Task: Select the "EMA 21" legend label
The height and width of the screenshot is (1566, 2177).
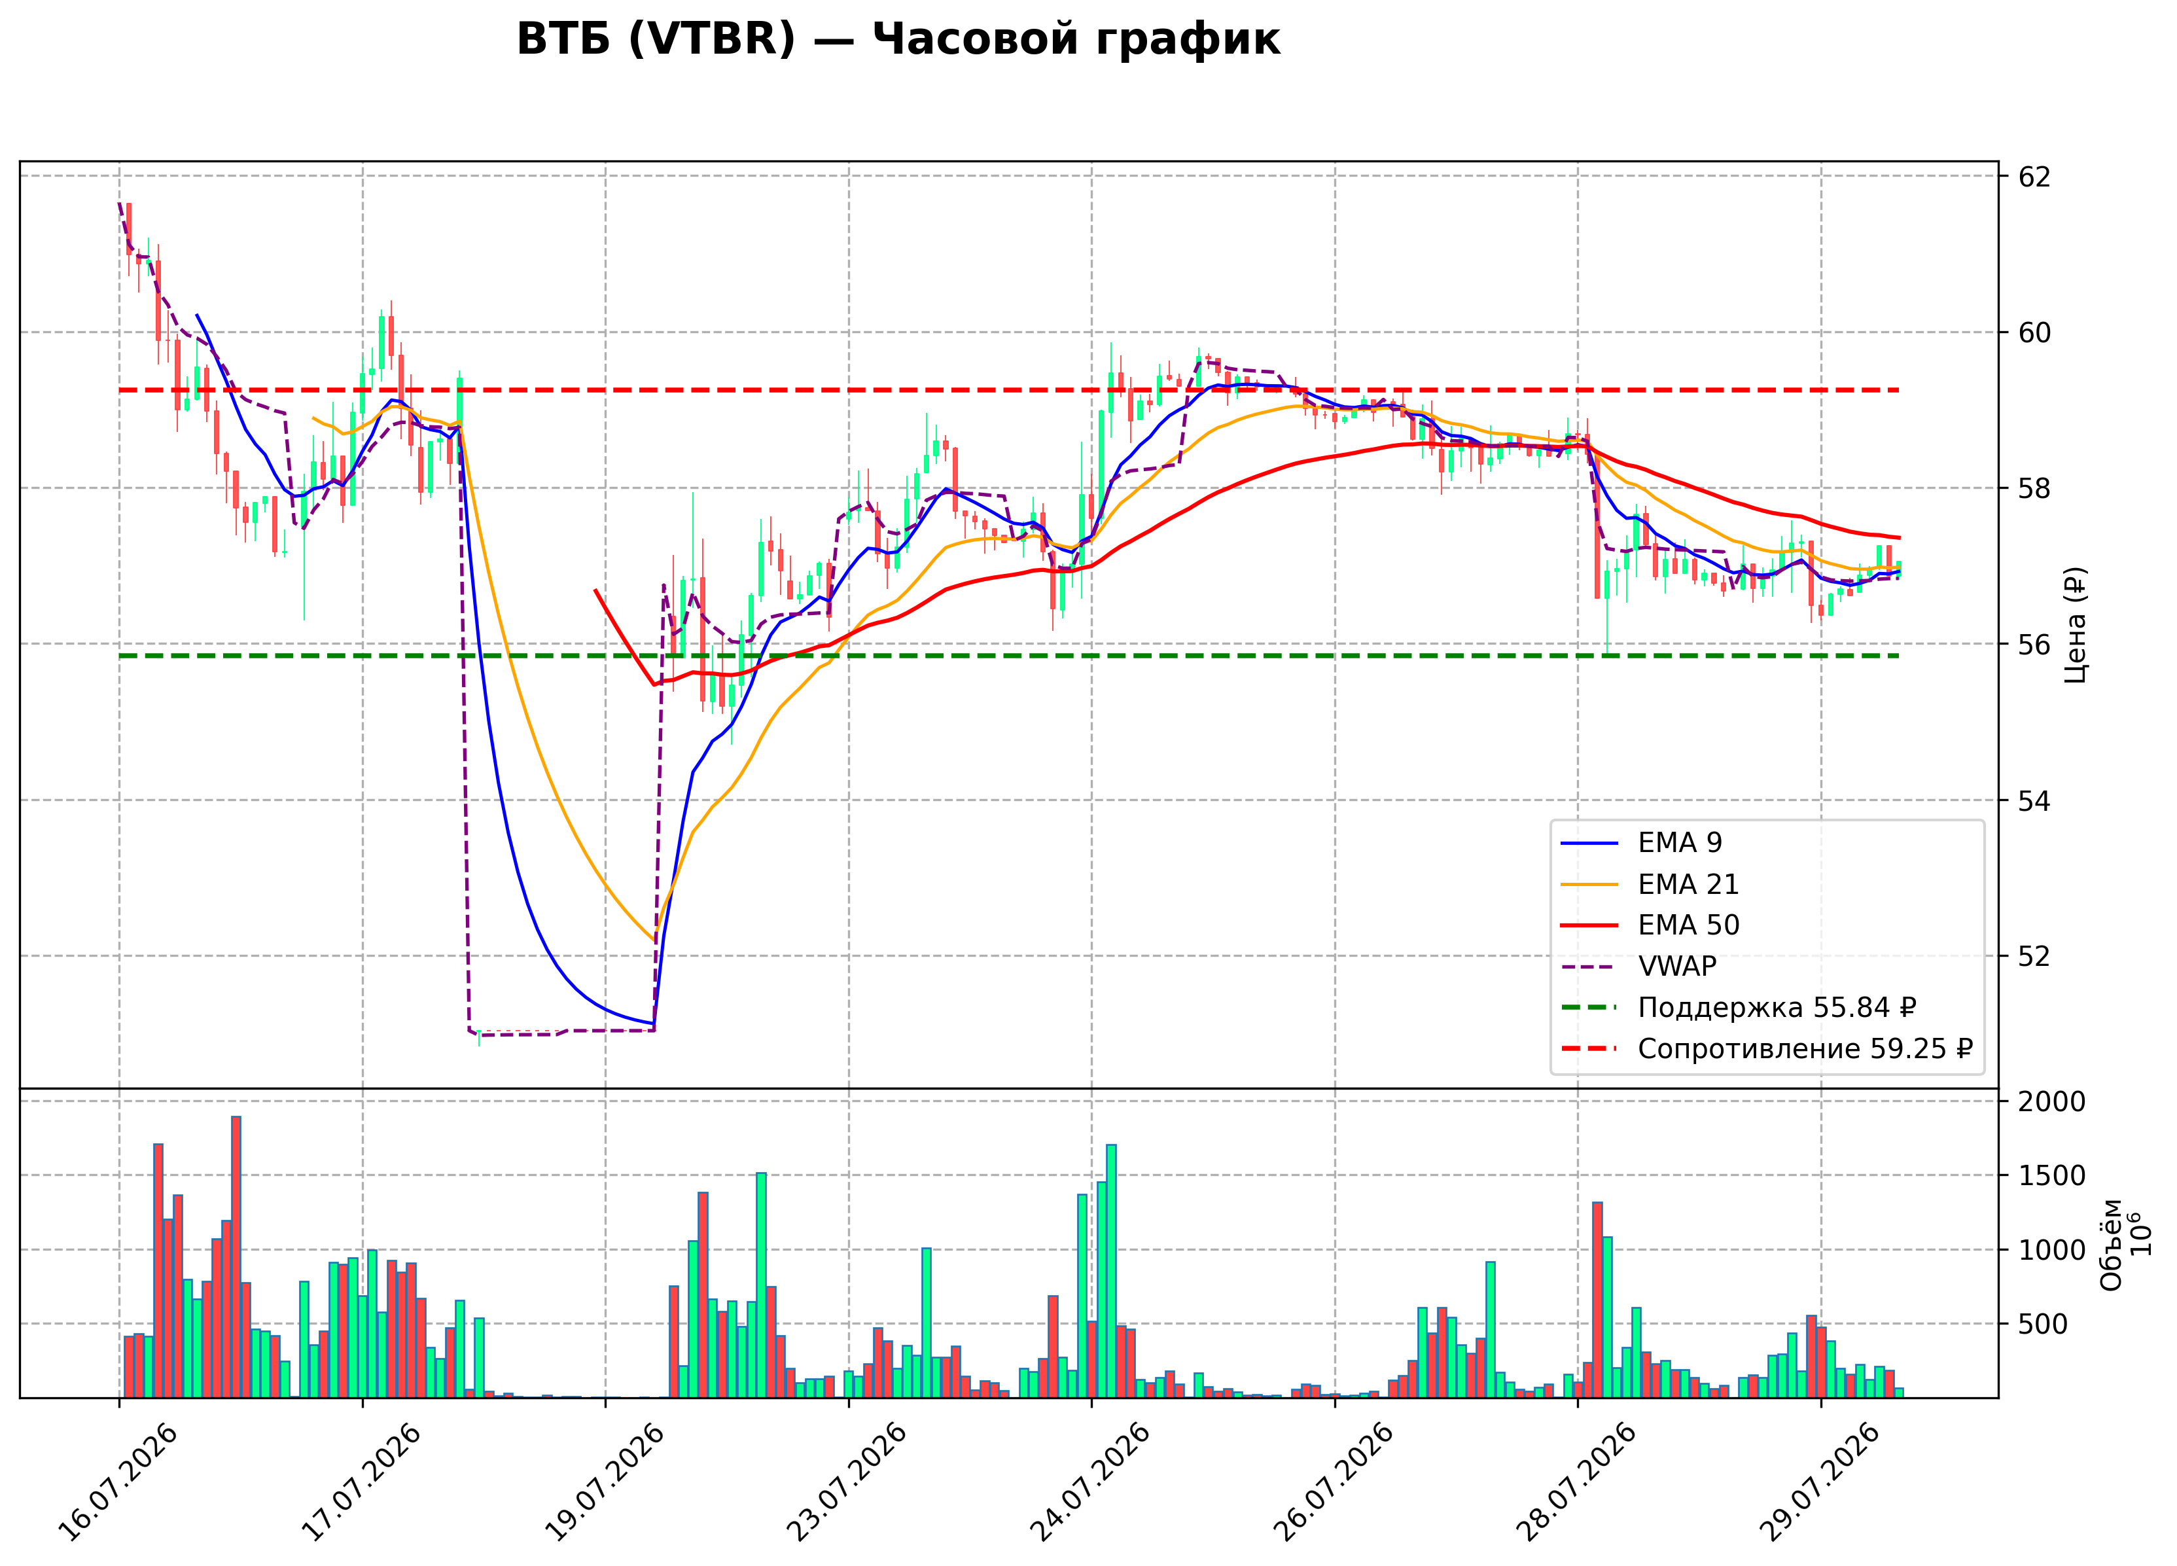Action: [x=1688, y=884]
